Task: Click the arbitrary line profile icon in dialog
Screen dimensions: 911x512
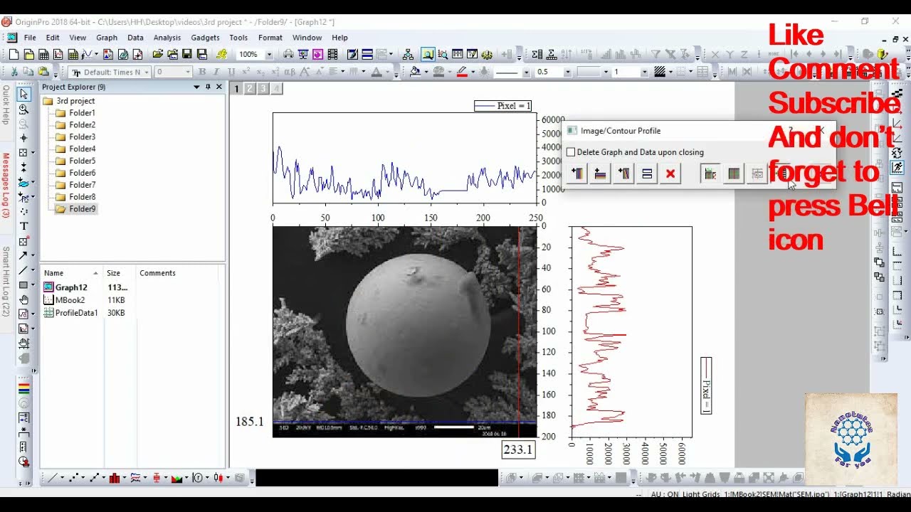Action: coord(624,174)
